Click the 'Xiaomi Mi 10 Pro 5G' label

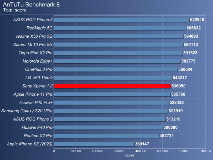[33, 45]
